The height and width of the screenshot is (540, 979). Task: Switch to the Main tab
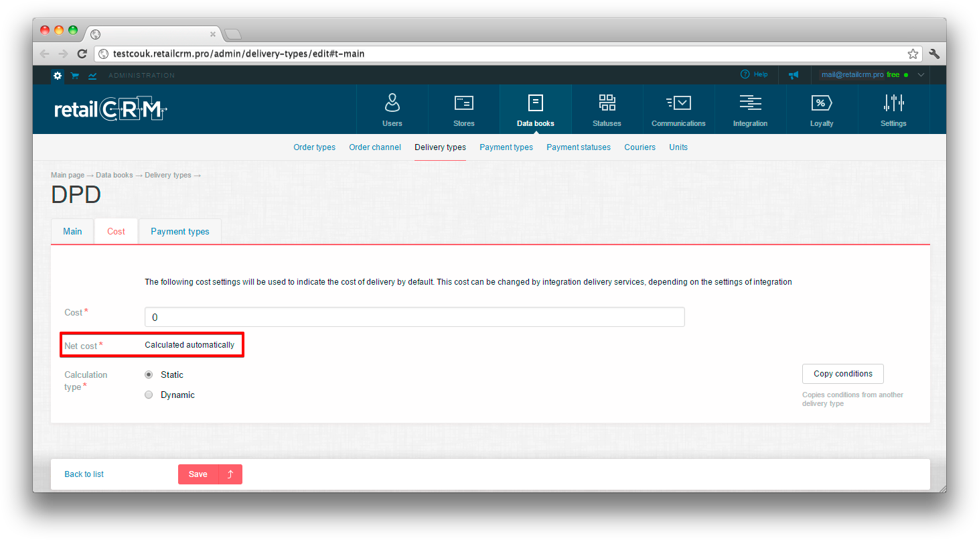pyautogui.click(x=72, y=232)
